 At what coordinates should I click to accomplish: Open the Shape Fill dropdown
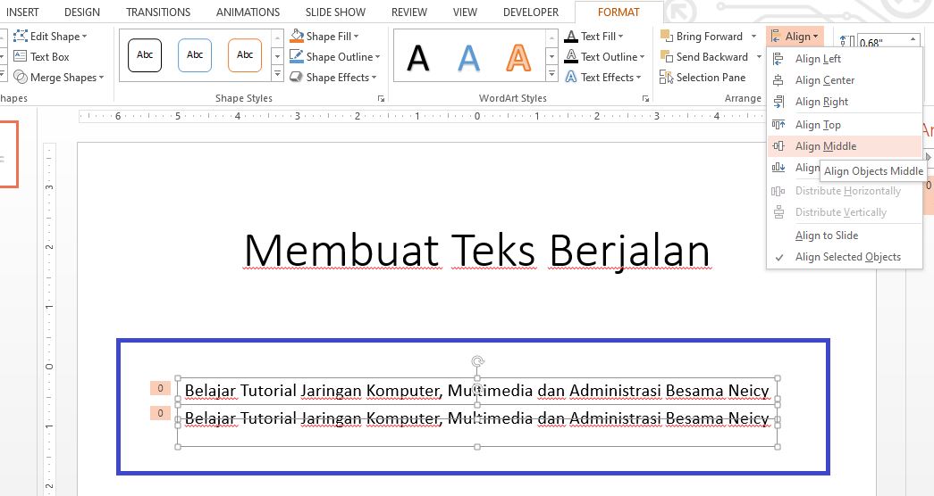[327, 37]
